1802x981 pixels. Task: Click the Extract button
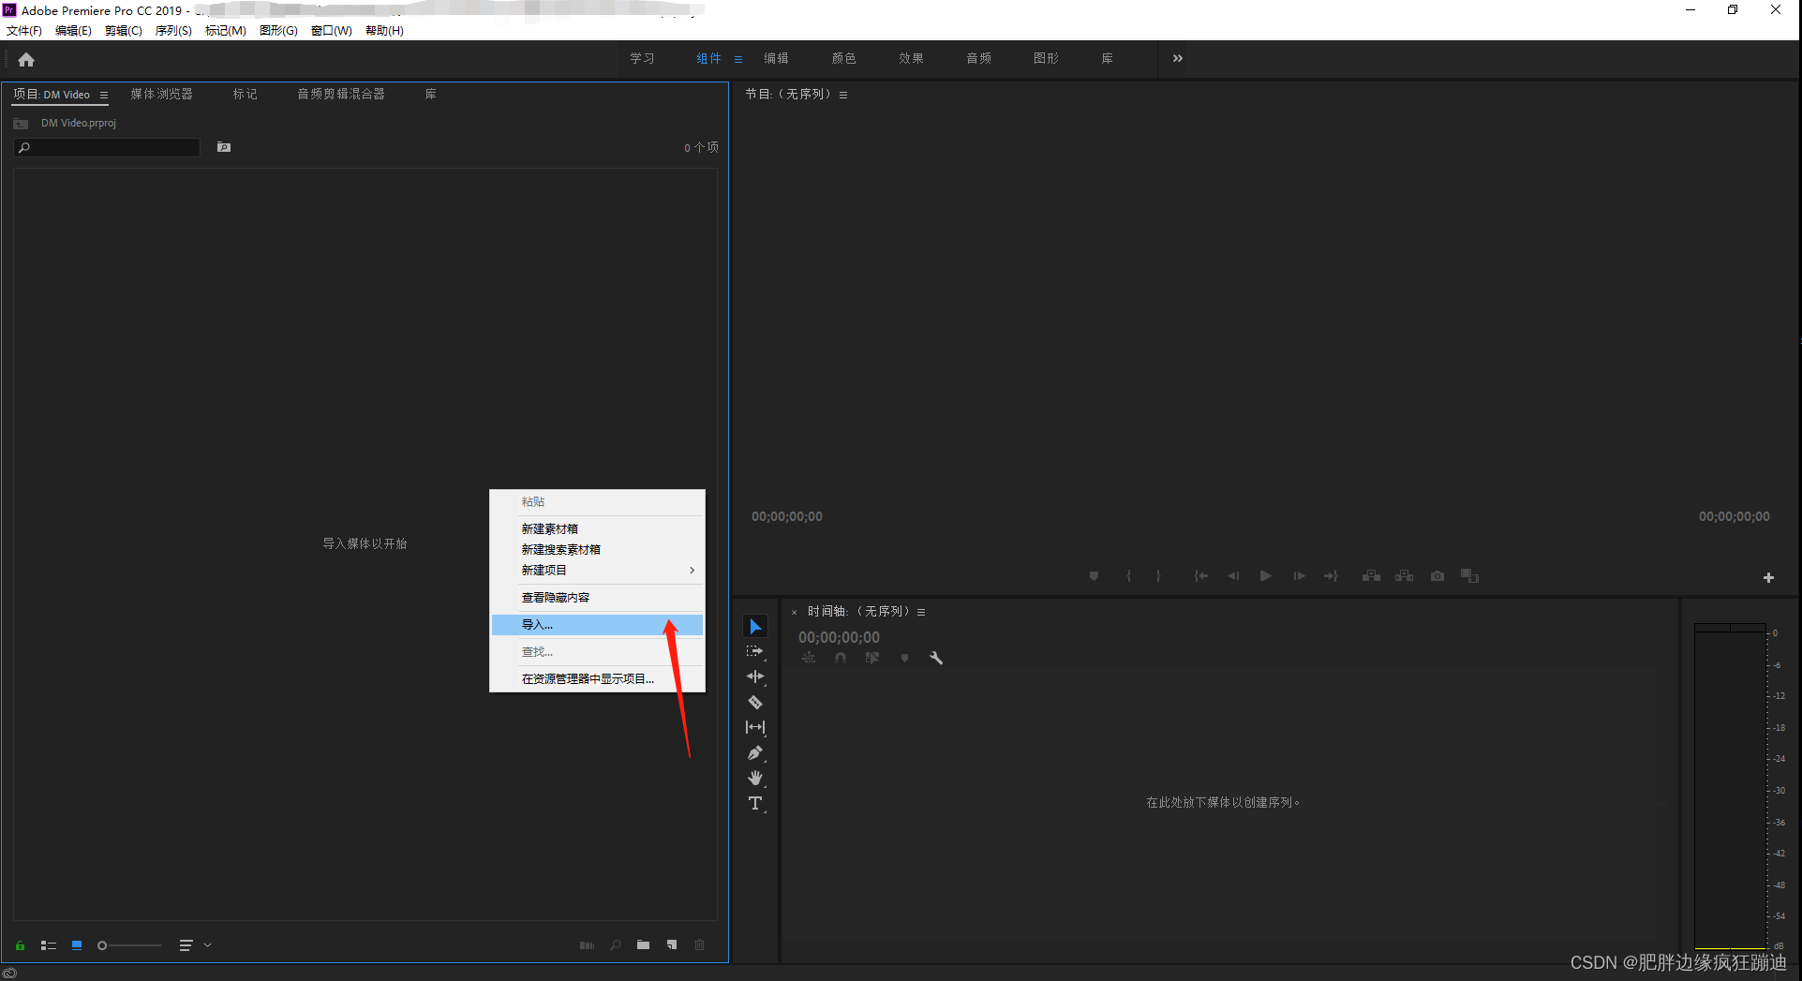coord(1404,576)
